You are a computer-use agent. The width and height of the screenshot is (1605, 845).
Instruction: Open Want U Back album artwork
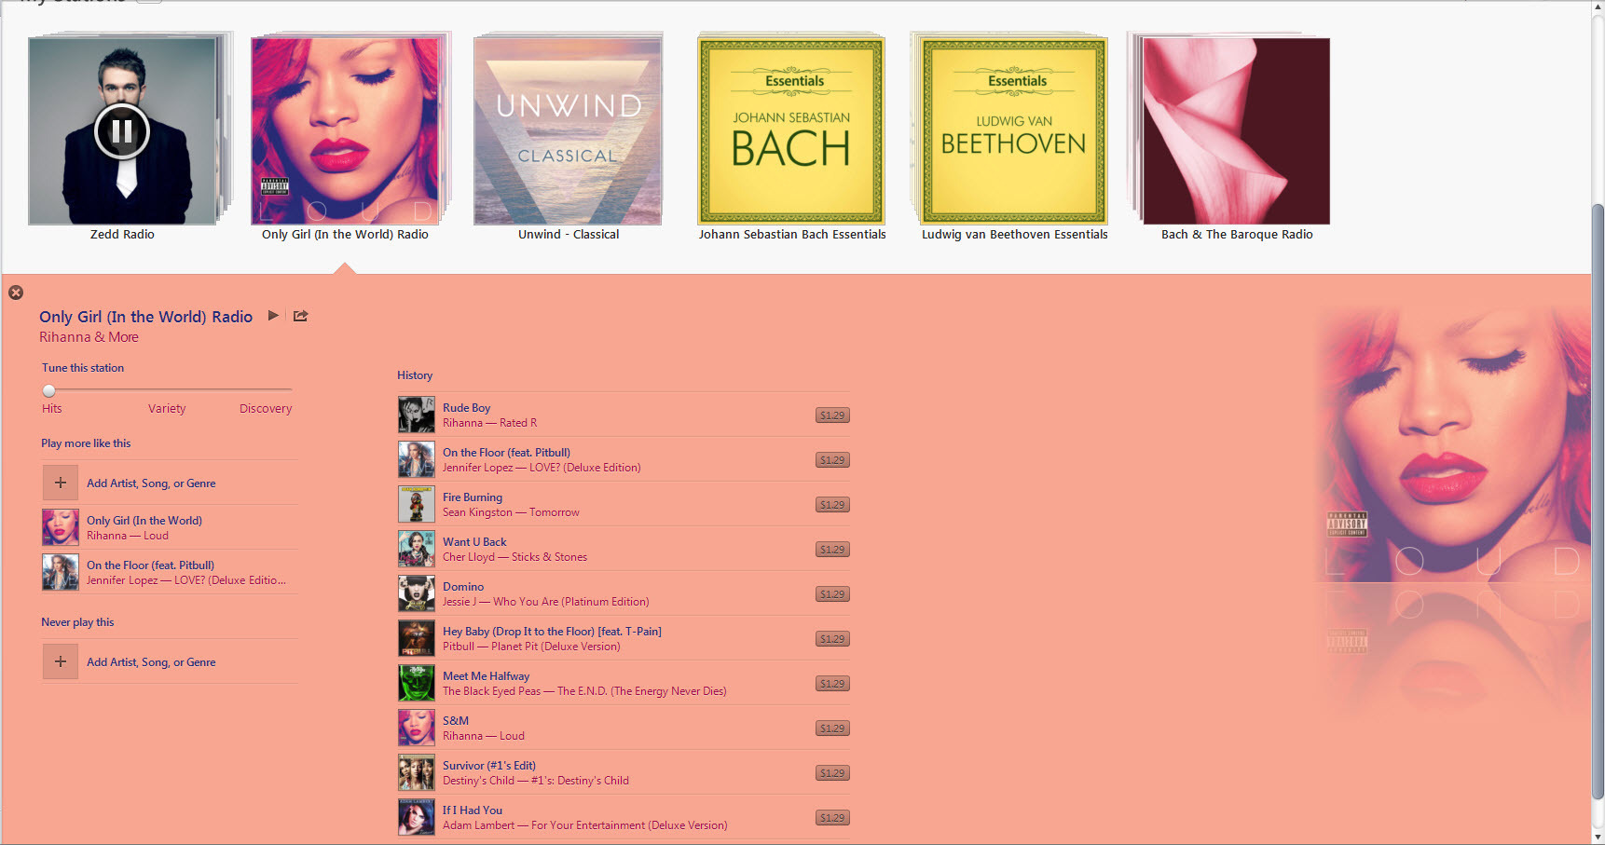(417, 549)
